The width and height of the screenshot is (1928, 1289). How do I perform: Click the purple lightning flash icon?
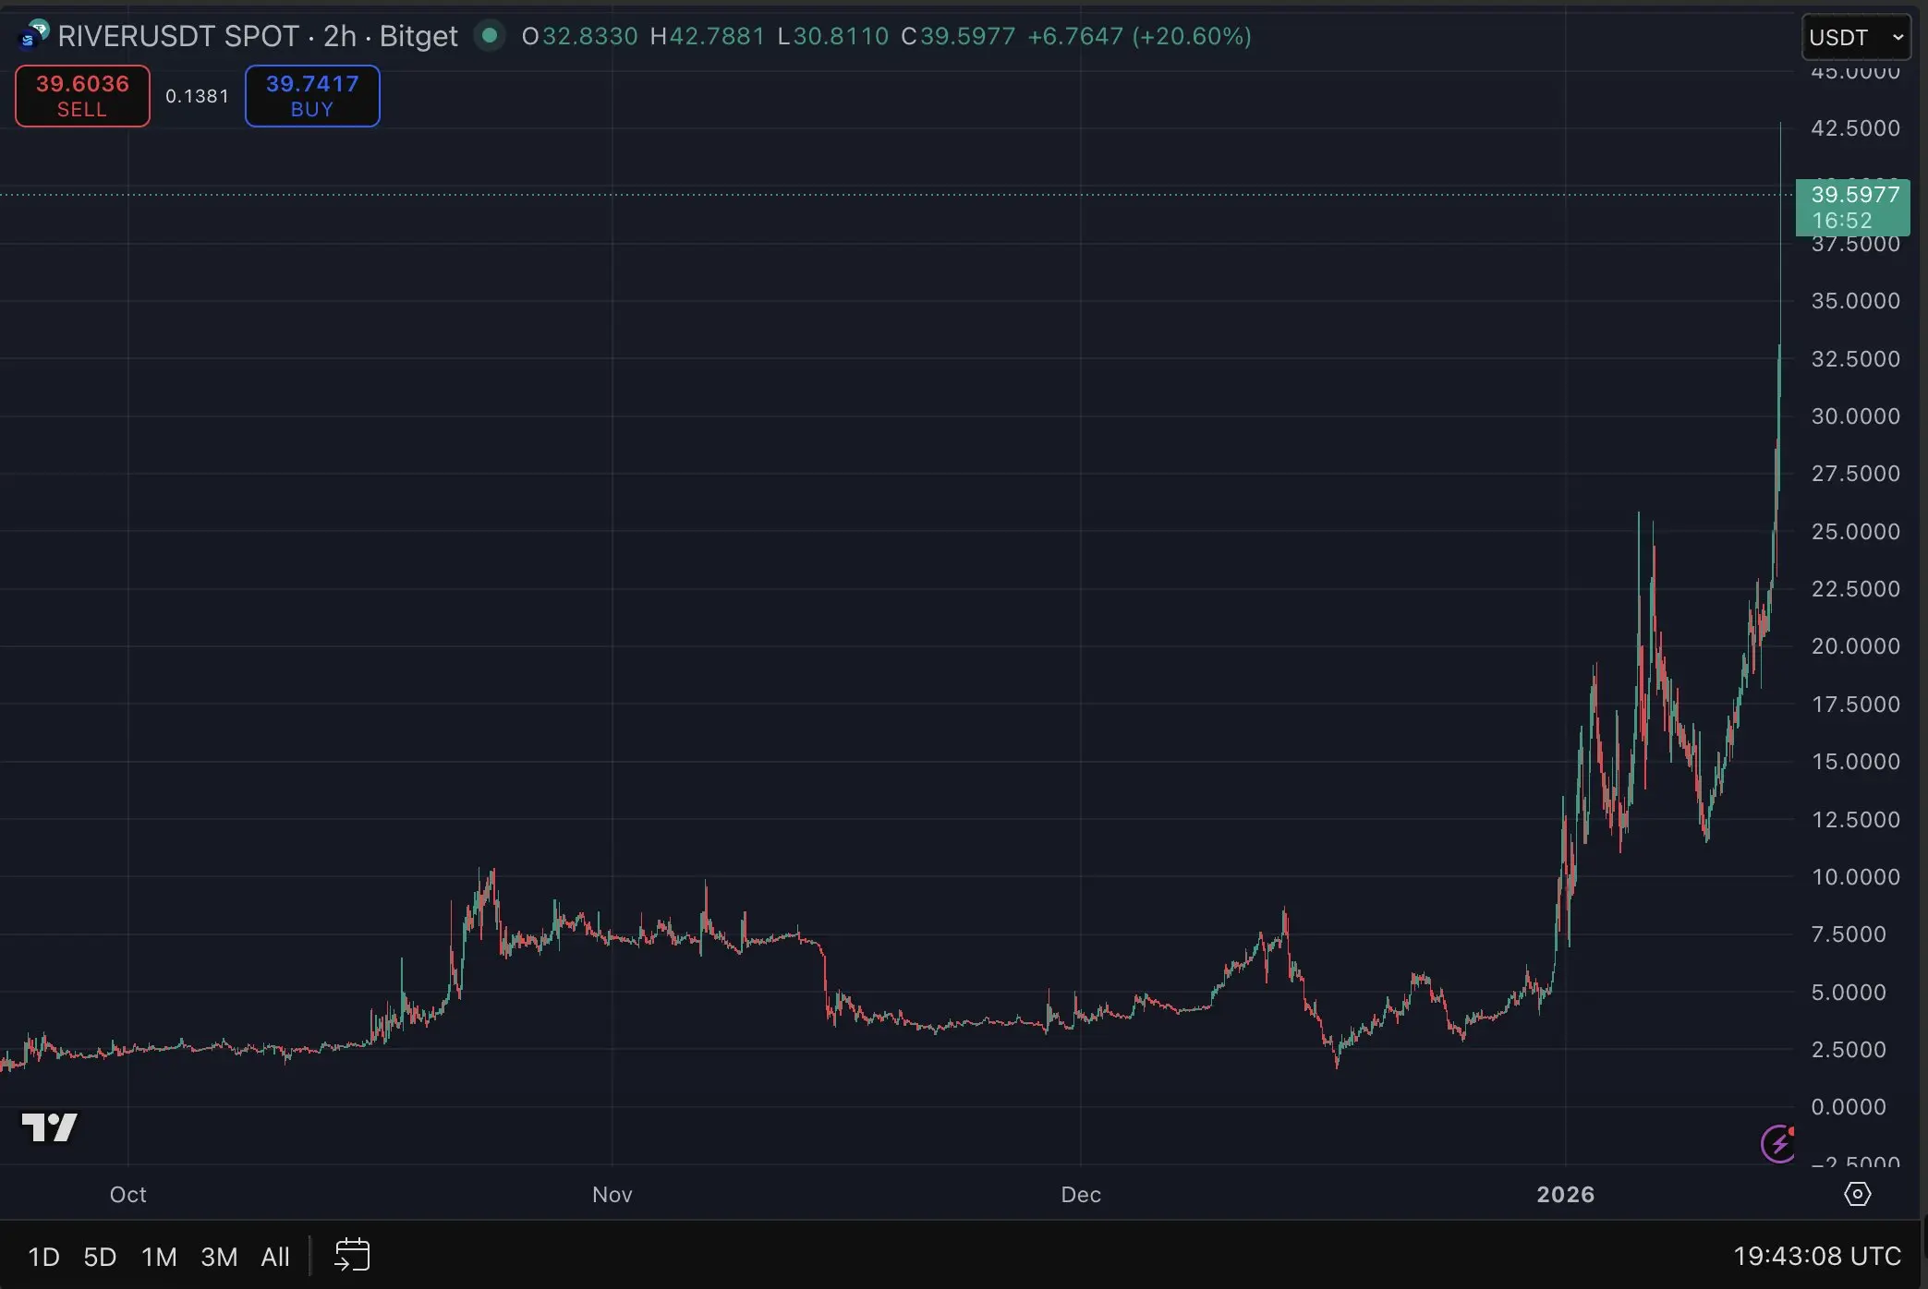coord(1778,1144)
